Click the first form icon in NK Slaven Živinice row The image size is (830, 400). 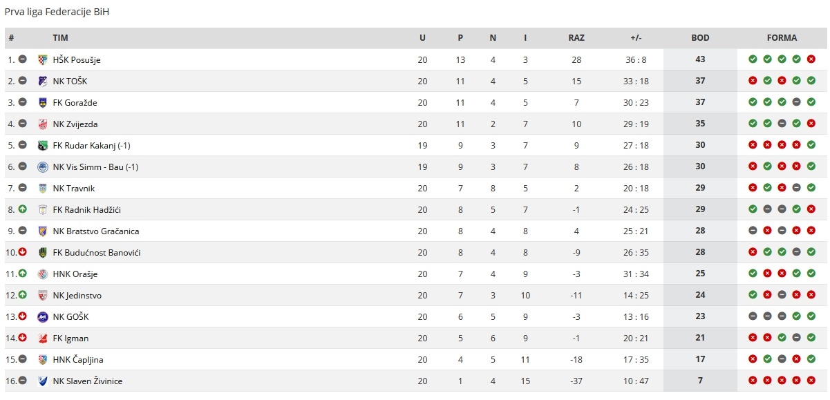tap(753, 381)
